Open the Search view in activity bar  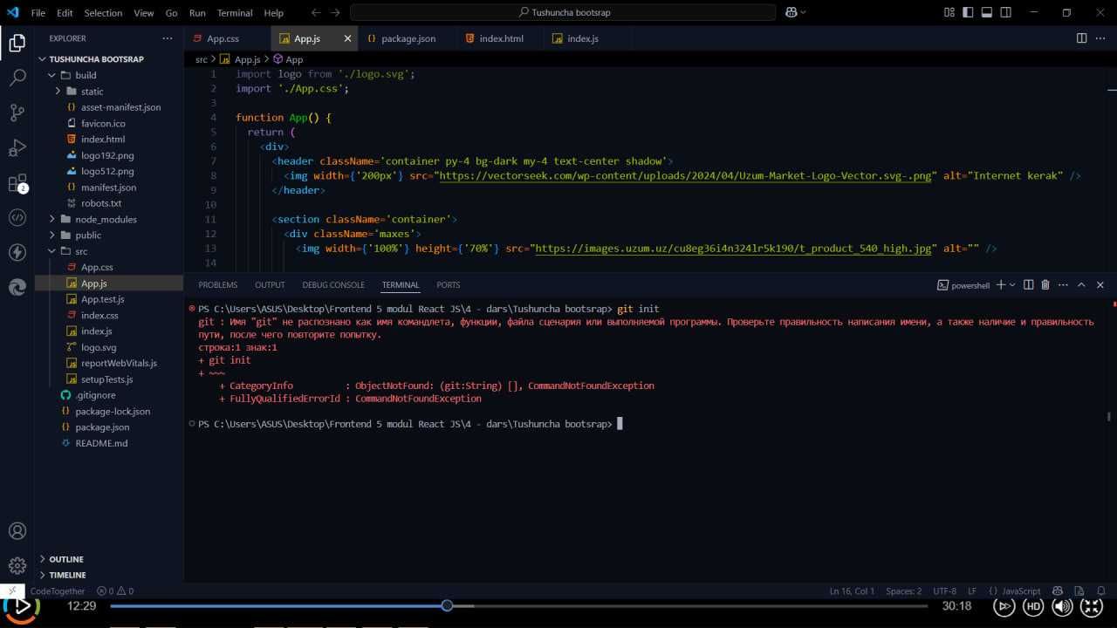point(17,78)
